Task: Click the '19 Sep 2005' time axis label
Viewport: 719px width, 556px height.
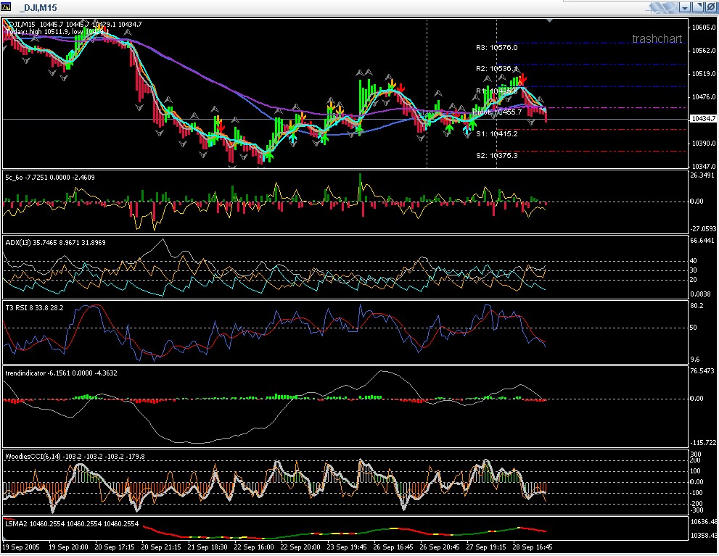Action: click(21, 547)
